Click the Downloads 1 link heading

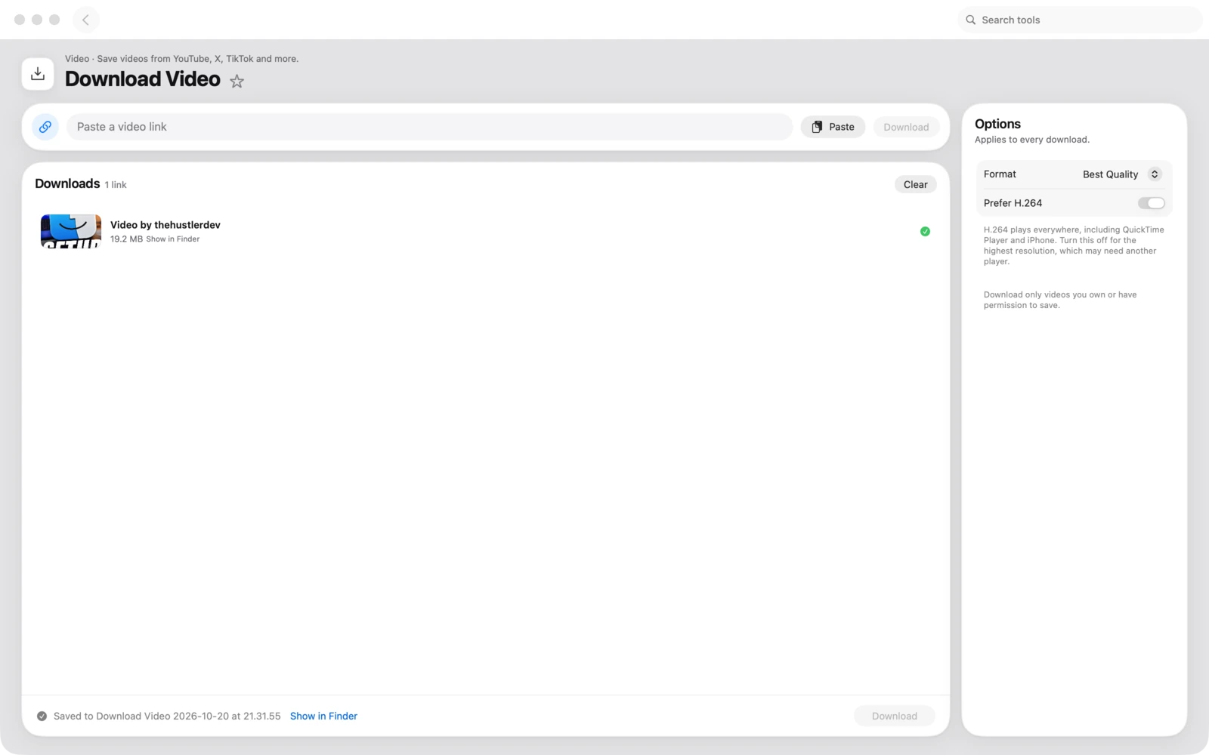point(81,183)
